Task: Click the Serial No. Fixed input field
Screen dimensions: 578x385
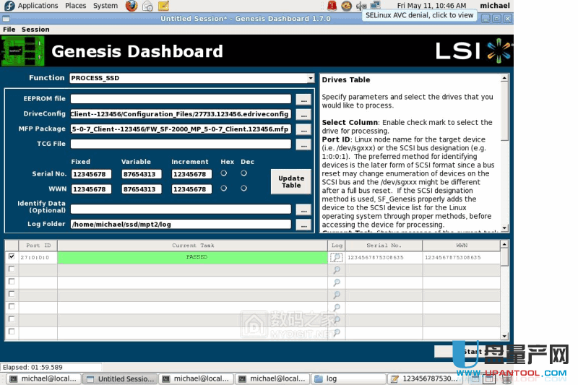Action: click(x=91, y=174)
